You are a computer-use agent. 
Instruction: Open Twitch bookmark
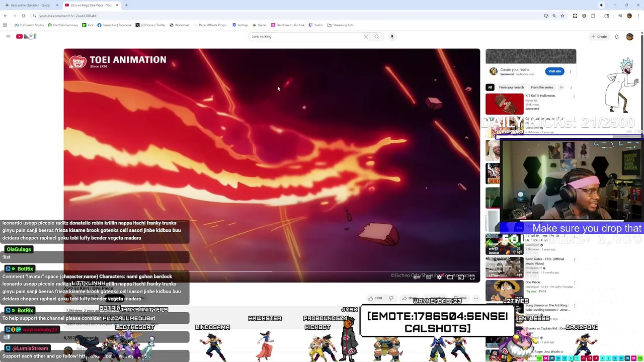(x=315, y=25)
